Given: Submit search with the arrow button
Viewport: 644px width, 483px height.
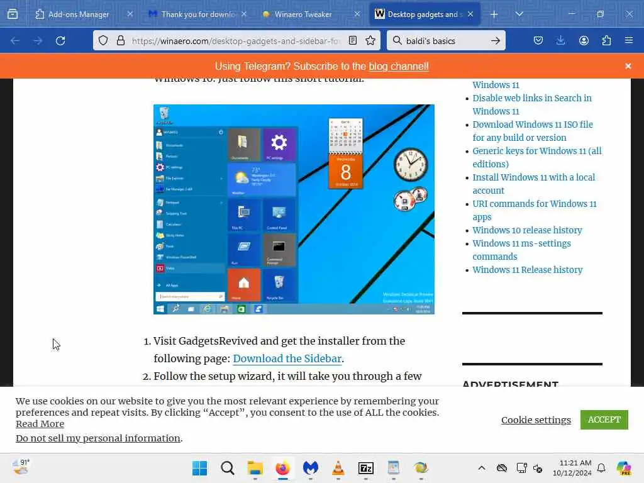Looking at the screenshot, I should tap(496, 41).
